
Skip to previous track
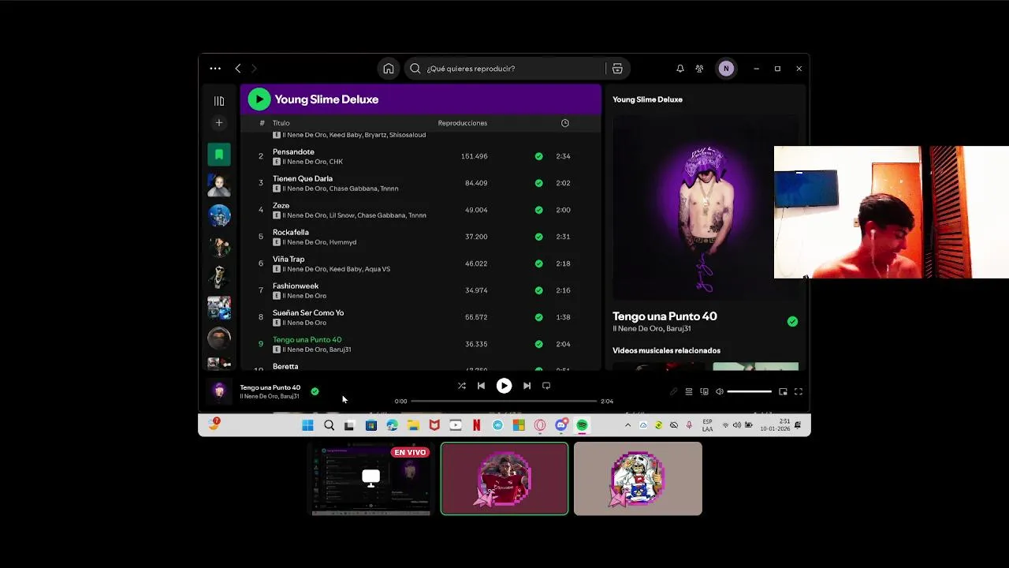(x=481, y=386)
